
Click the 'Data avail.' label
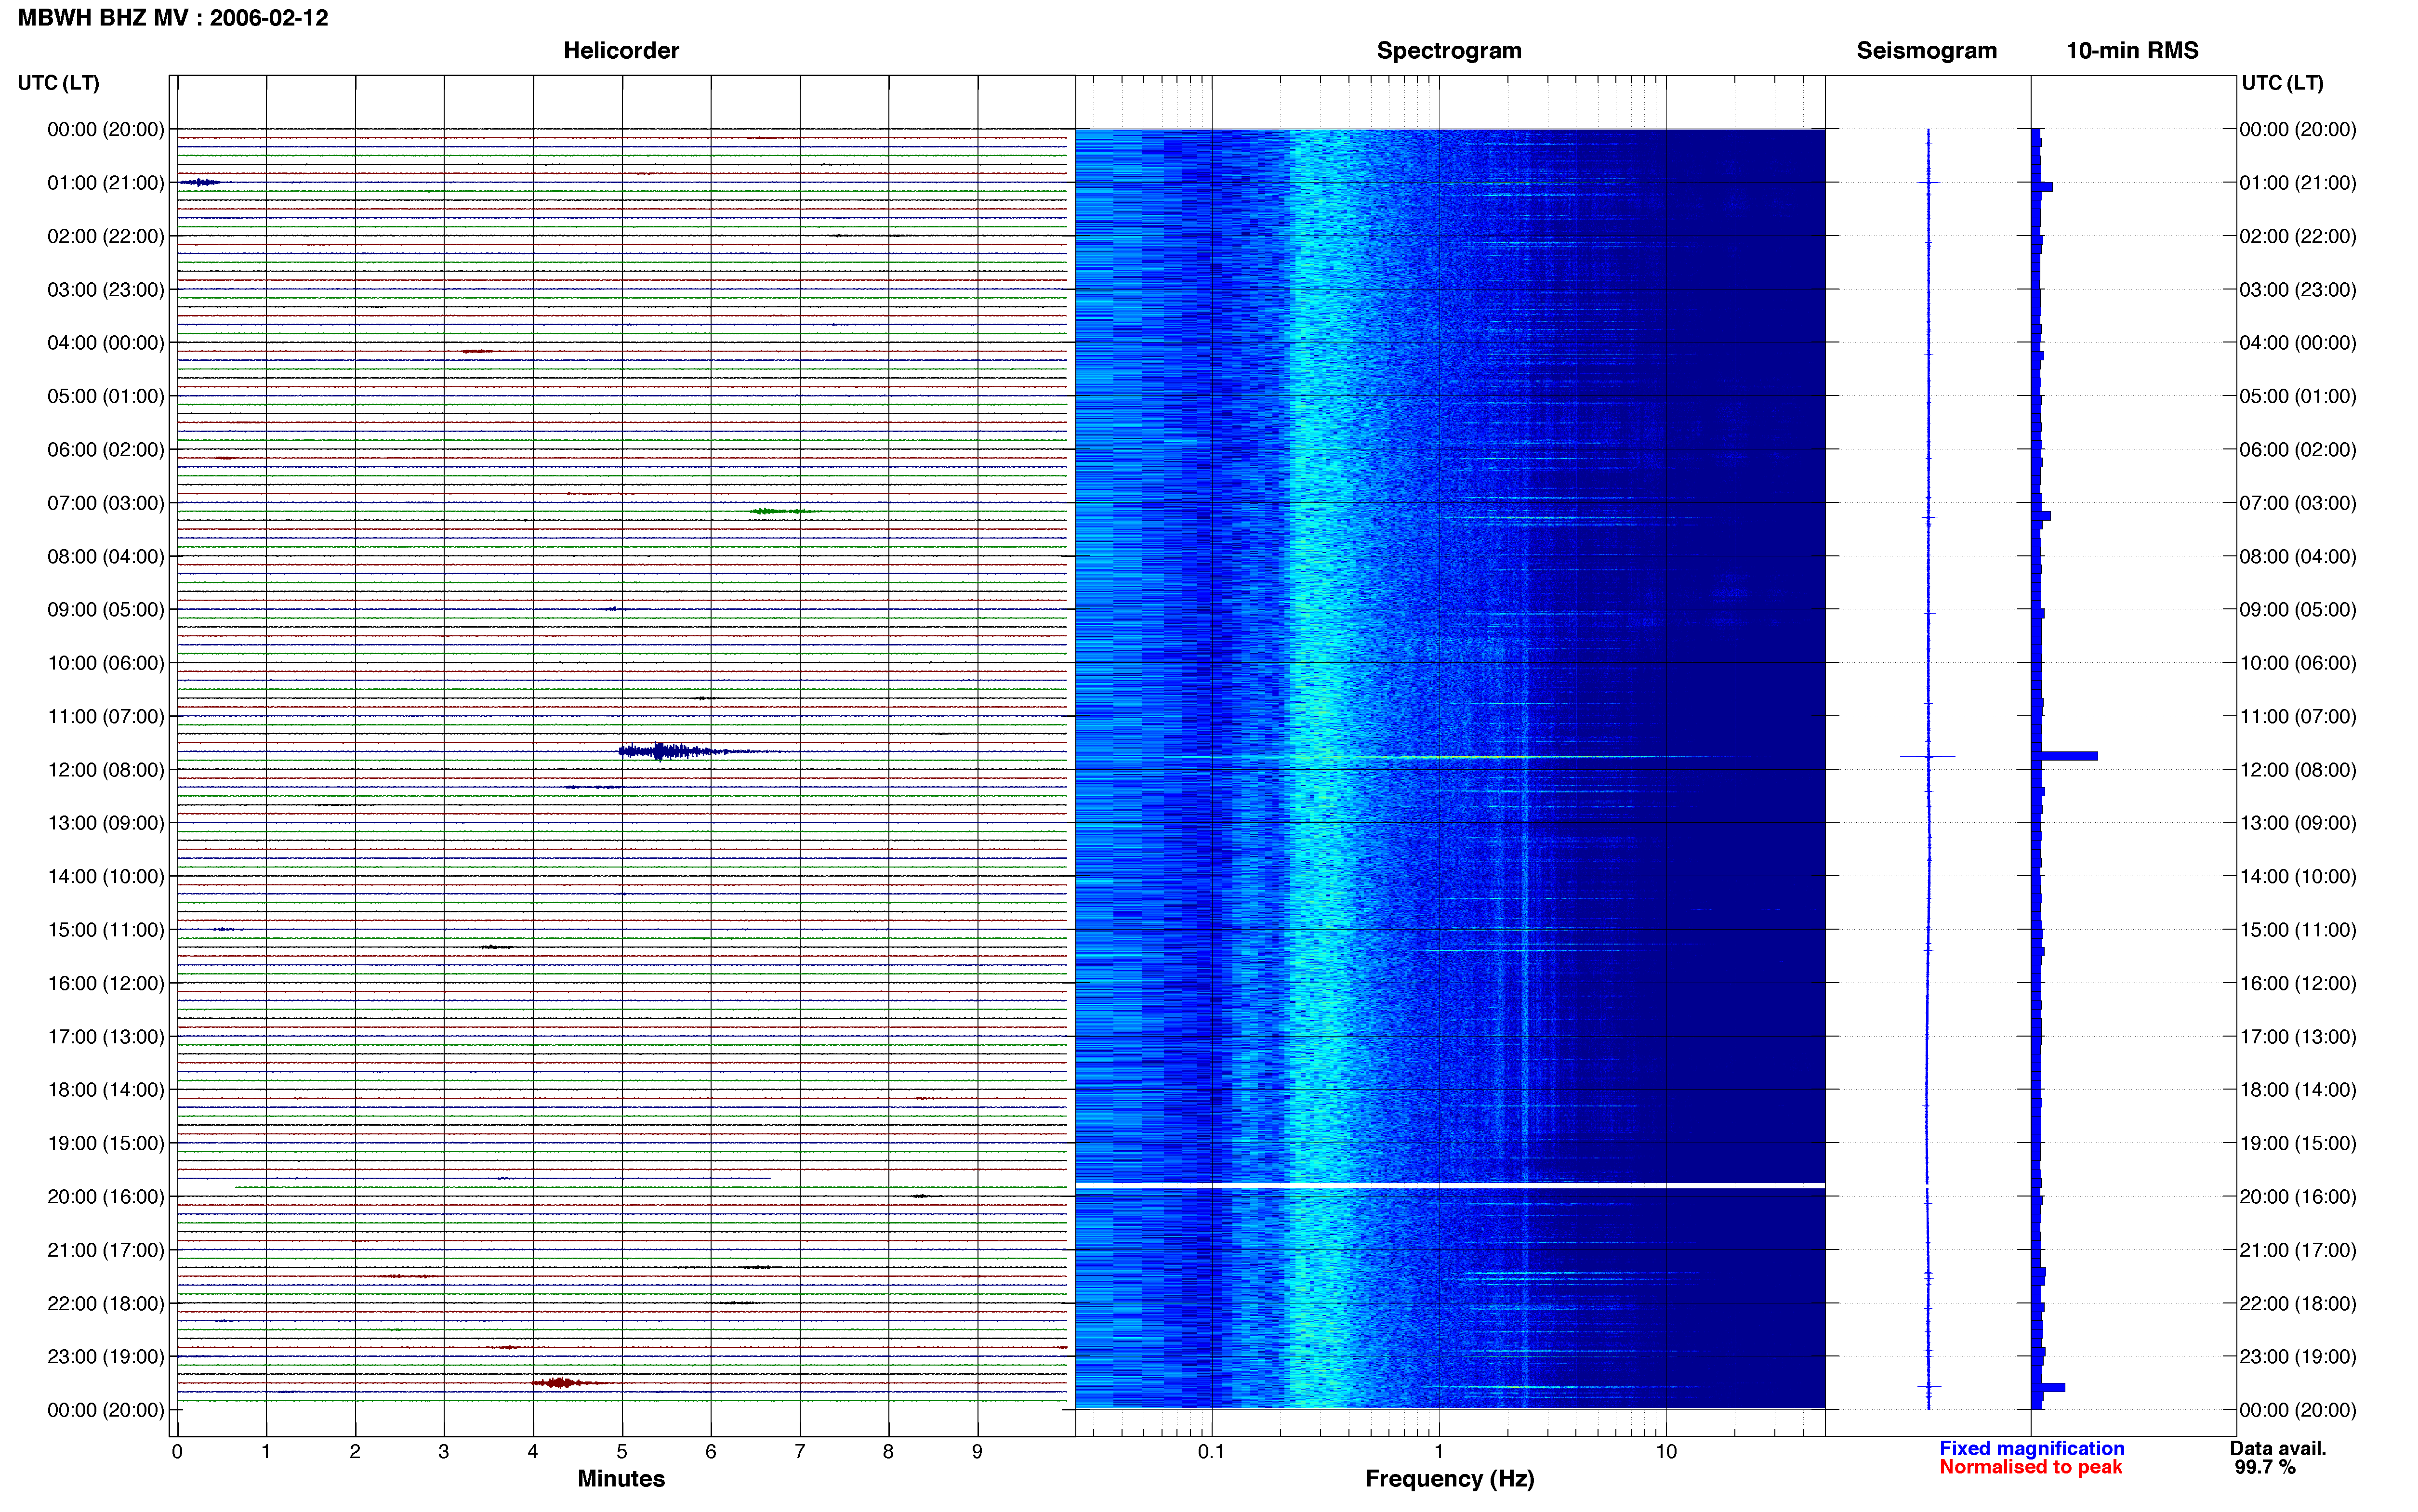click(2278, 1448)
